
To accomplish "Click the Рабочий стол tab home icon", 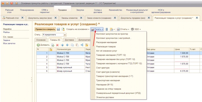I will coord(4,18).
